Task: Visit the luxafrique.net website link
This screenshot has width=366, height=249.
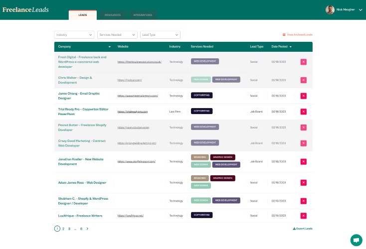Action: (x=131, y=216)
